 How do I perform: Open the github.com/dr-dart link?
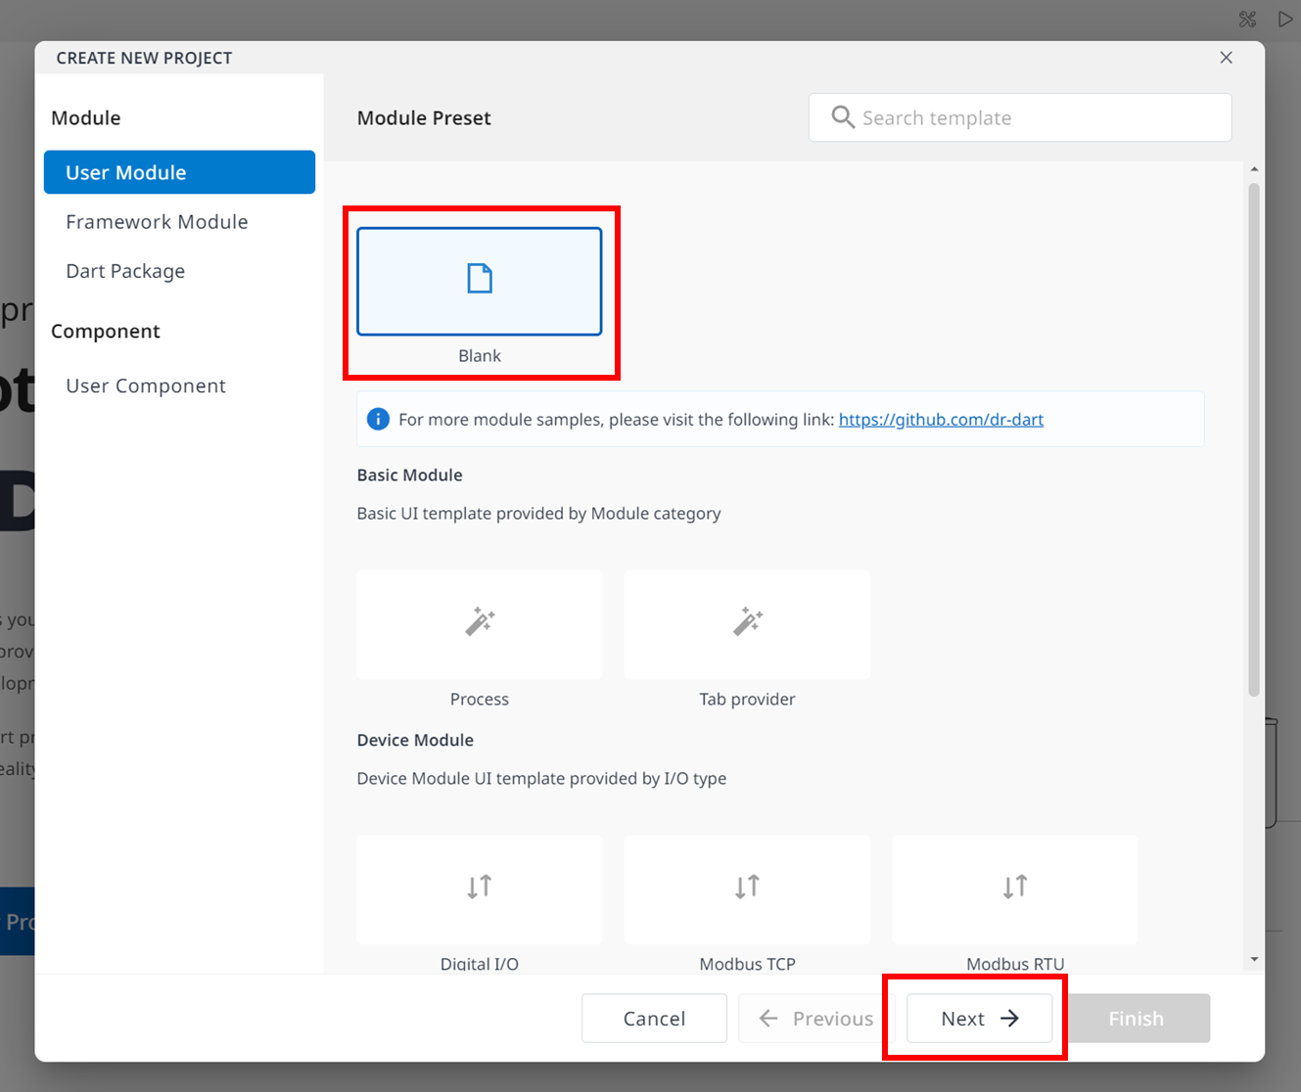pyautogui.click(x=941, y=420)
